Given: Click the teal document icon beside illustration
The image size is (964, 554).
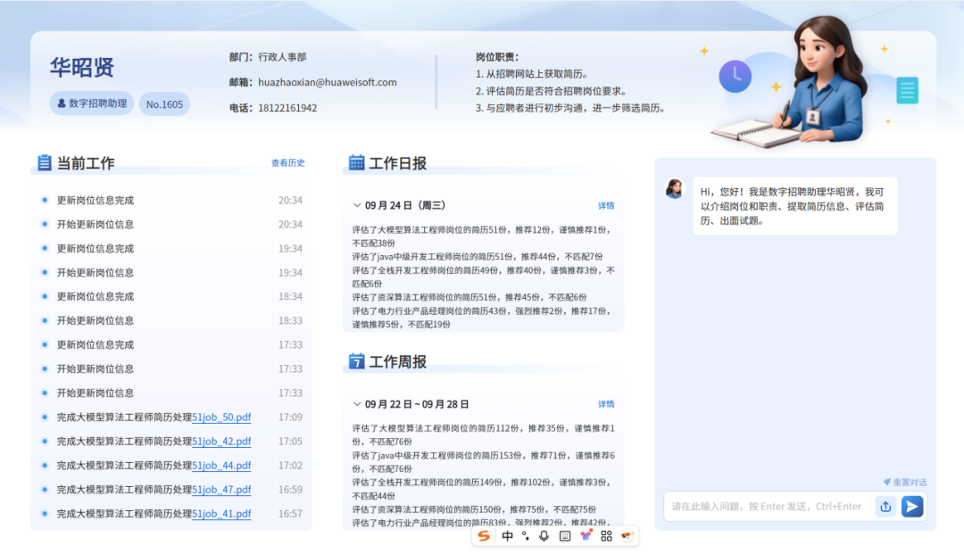Looking at the screenshot, I should (907, 90).
